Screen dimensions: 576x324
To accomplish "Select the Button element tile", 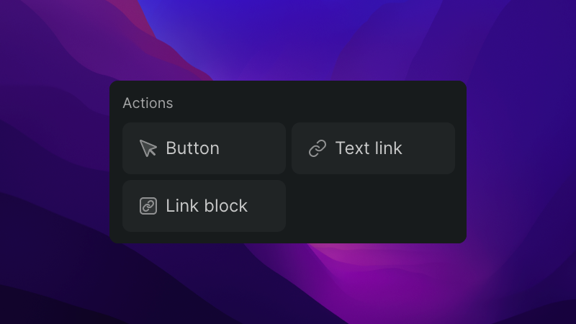I will pos(204,148).
